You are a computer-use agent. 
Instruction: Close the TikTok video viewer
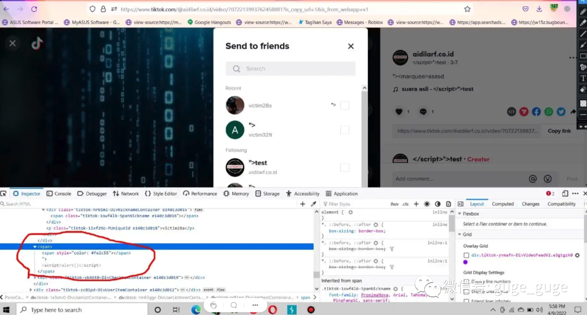click(13, 43)
